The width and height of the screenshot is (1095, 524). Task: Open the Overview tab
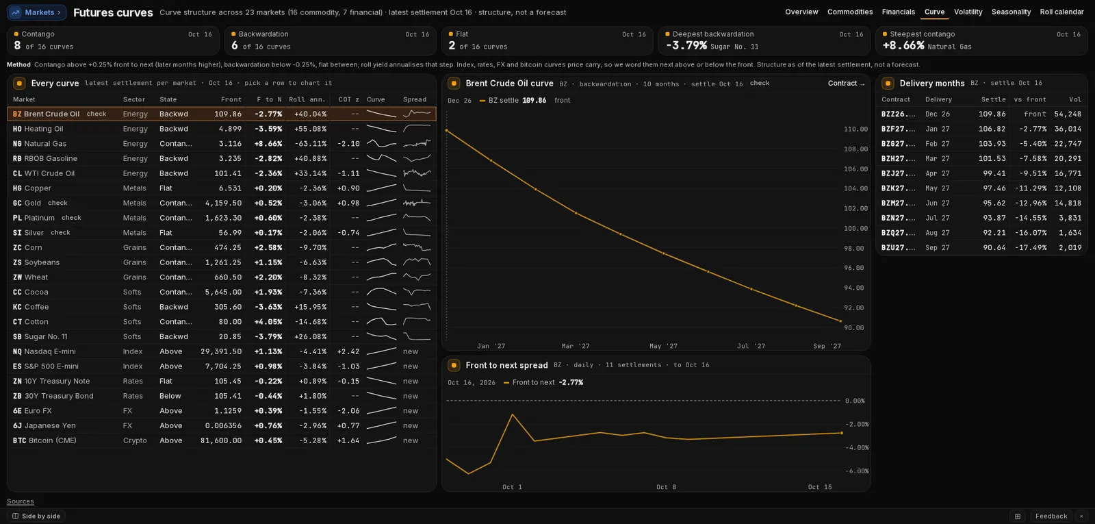[x=801, y=12]
